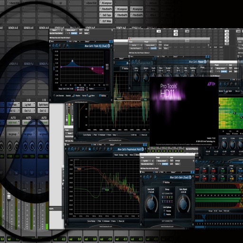Click the Gain (Left) knob
Screen dimensions: 243x243
151,204
